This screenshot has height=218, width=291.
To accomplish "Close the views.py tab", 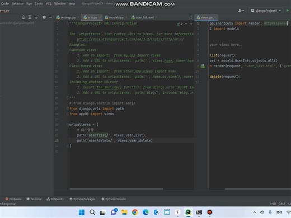I will [215, 17].
